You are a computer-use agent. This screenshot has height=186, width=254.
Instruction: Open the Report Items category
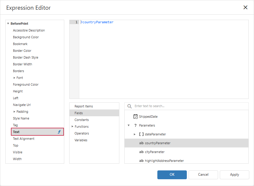tap(94, 106)
